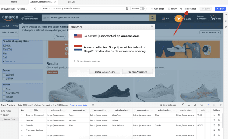This screenshot has height=139, width=228.
Task: Click the clear/filter fields icon in Data Preview
Action: point(202,105)
